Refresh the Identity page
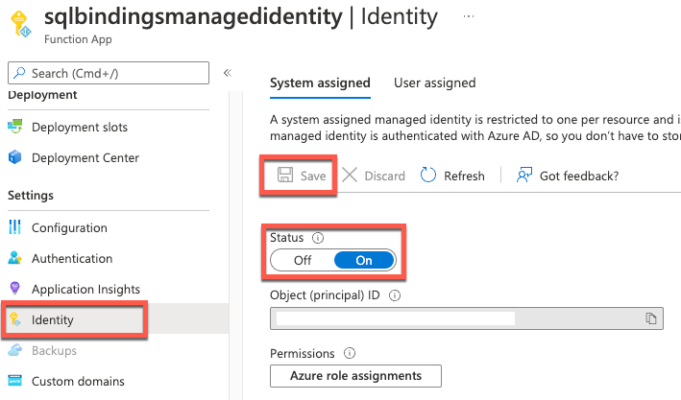681x400 pixels. [x=452, y=176]
